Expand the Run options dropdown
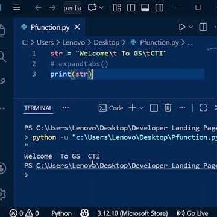 pos(190,27)
